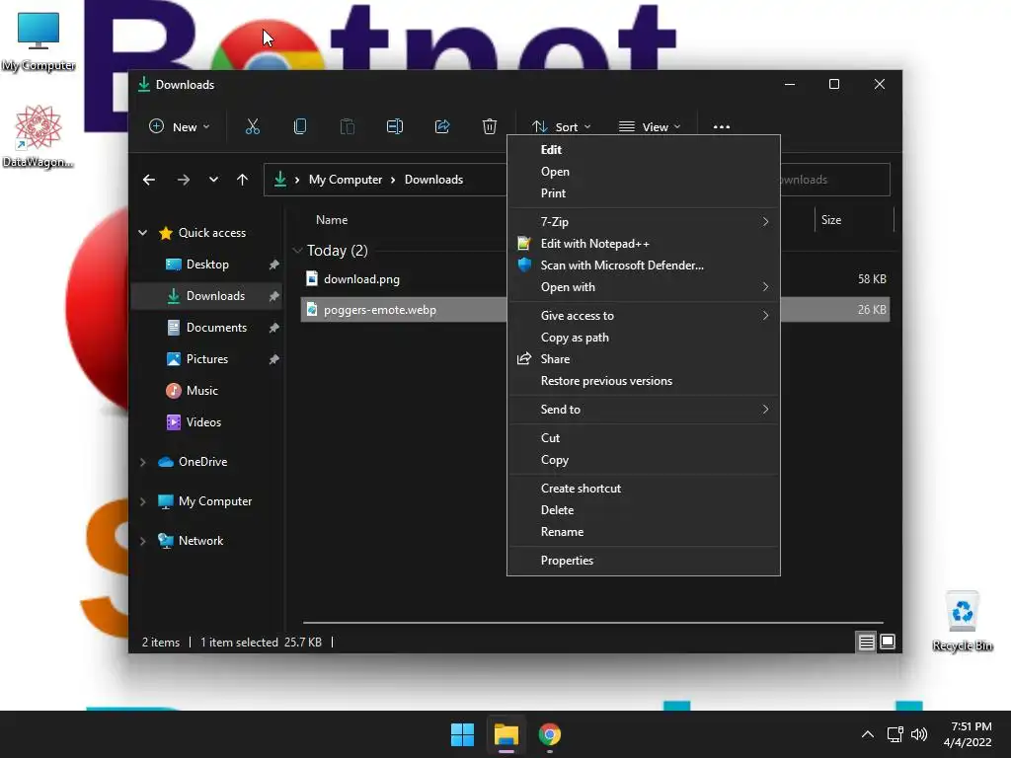
Task: Choose Cut in the context menu
Action: point(644,437)
